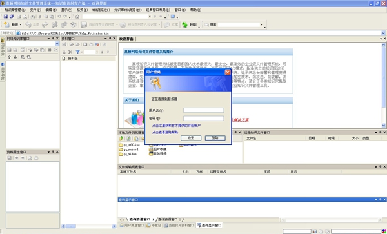
Task: Click the save-all icon beside save
Action: 12,17
